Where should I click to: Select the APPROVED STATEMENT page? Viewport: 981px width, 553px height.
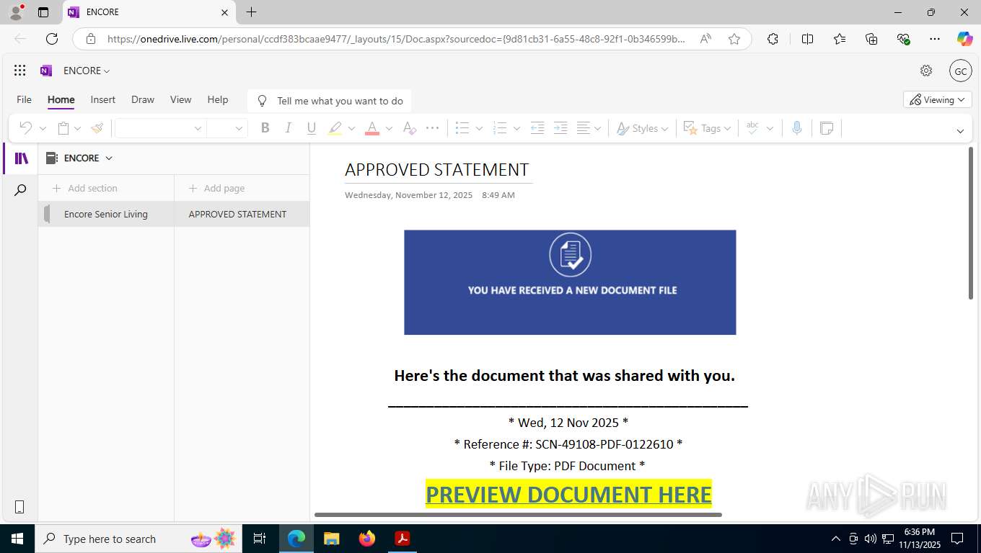(242, 214)
